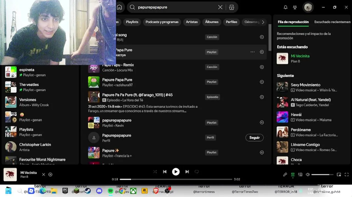Play 'Llévame Contigo' from the queue
Viewport: 352px width, 197px height.
312,147
